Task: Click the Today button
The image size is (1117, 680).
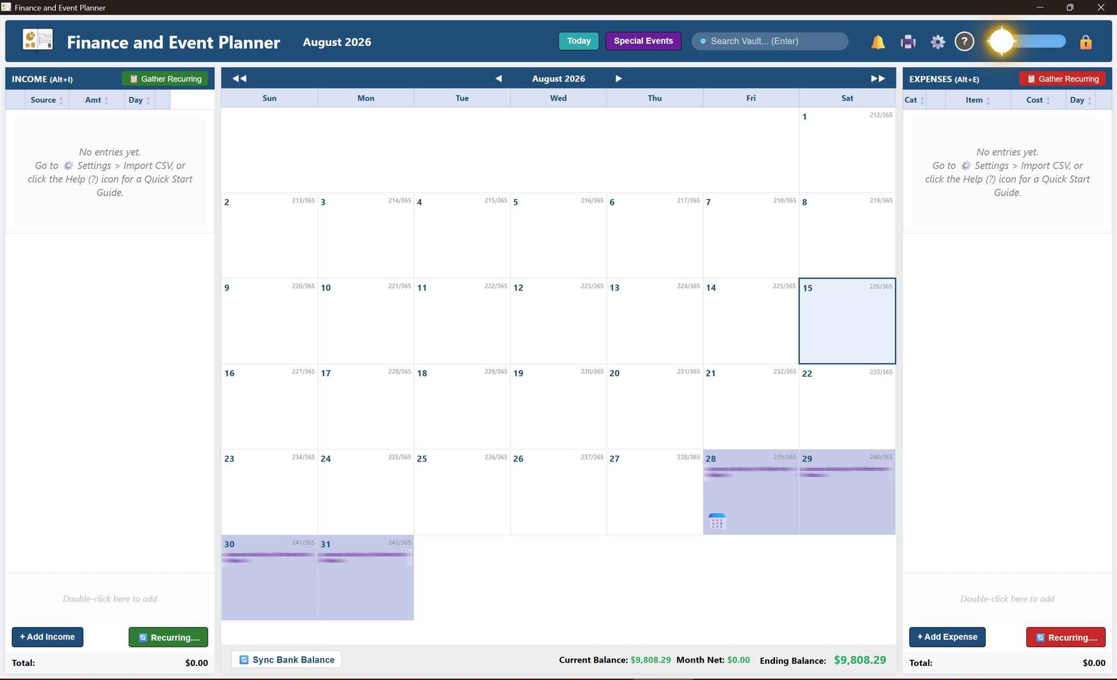Action: point(579,41)
